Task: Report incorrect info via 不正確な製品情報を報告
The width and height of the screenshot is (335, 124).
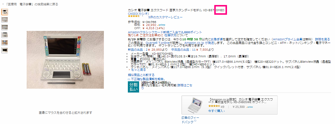Action: [146, 79]
